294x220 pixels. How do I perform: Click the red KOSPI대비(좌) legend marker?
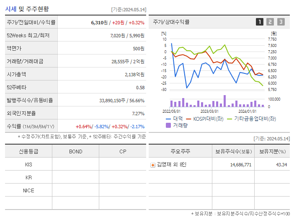click(x=188, y=119)
